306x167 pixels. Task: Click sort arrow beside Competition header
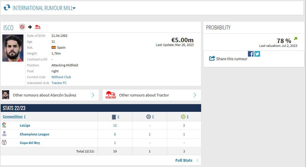pos(25,117)
